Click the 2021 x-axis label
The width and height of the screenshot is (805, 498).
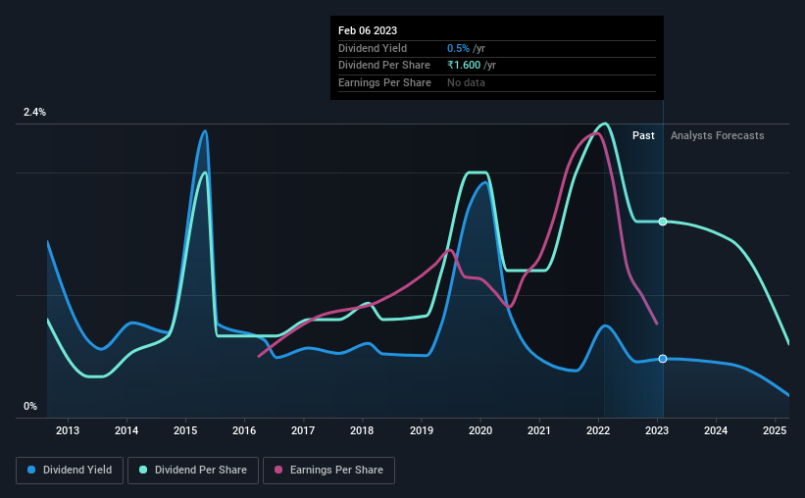(x=539, y=430)
